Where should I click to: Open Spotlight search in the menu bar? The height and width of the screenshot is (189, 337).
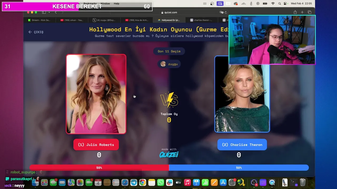coord(279,3)
